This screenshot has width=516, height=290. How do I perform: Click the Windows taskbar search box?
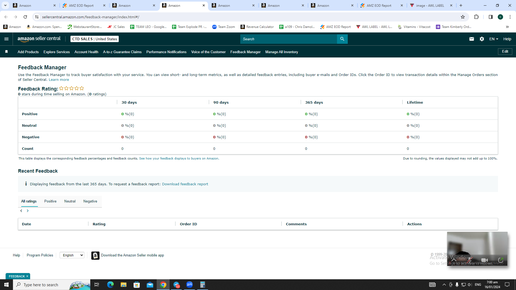[x=52, y=285]
